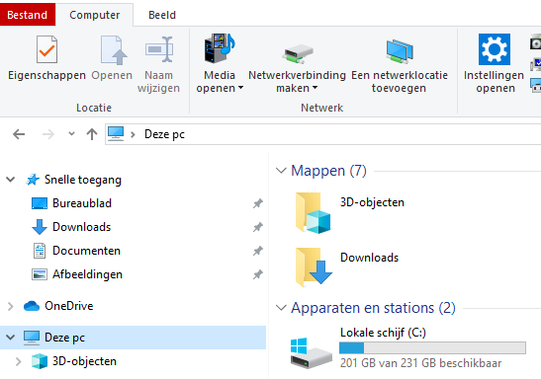Open the Bestand menu tab
This screenshot has height=379, width=541.
pyautogui.click(x=28, y=15)
